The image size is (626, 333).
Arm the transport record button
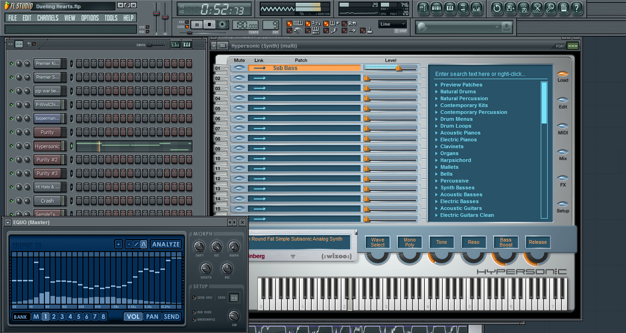click(x=222, y=25)
